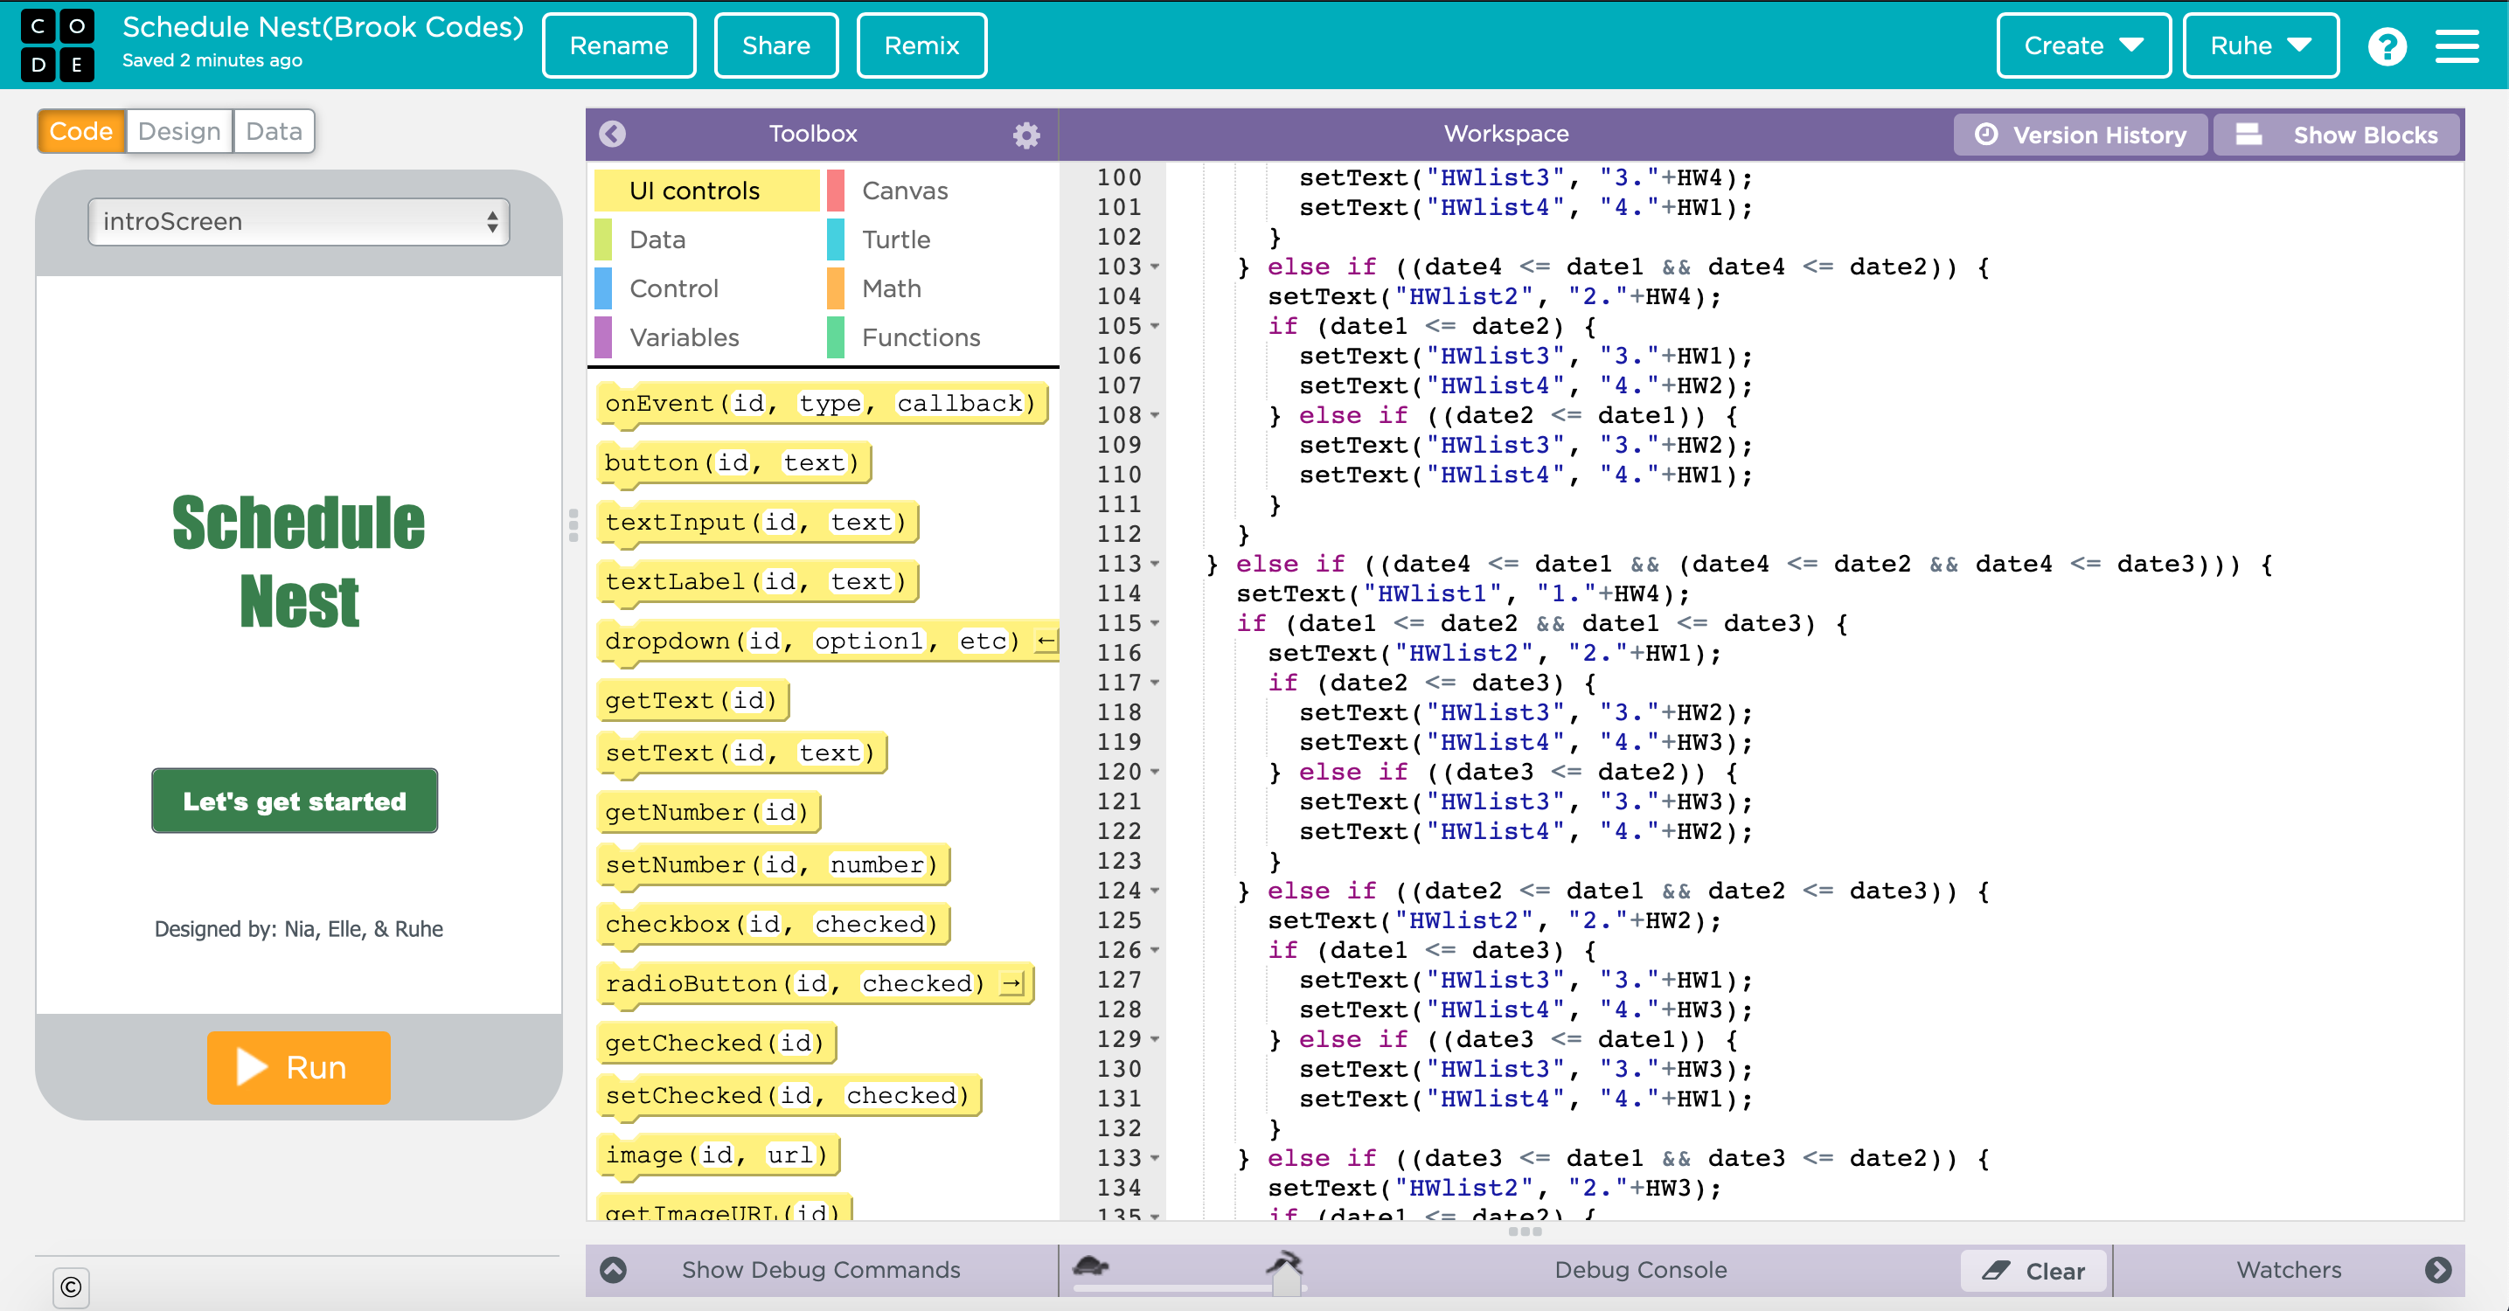Click the Code.org logo icon
2509x1311 pixels.
58,45
